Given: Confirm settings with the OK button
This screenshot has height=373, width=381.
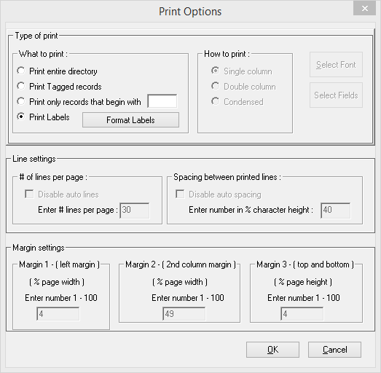Looking at the screenshot, I should click(272, 350).
